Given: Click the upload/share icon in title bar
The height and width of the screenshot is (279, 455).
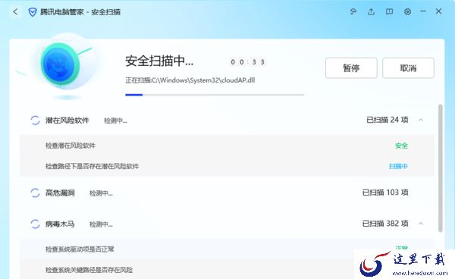Looking at the screenshot, I should (371, 11).
